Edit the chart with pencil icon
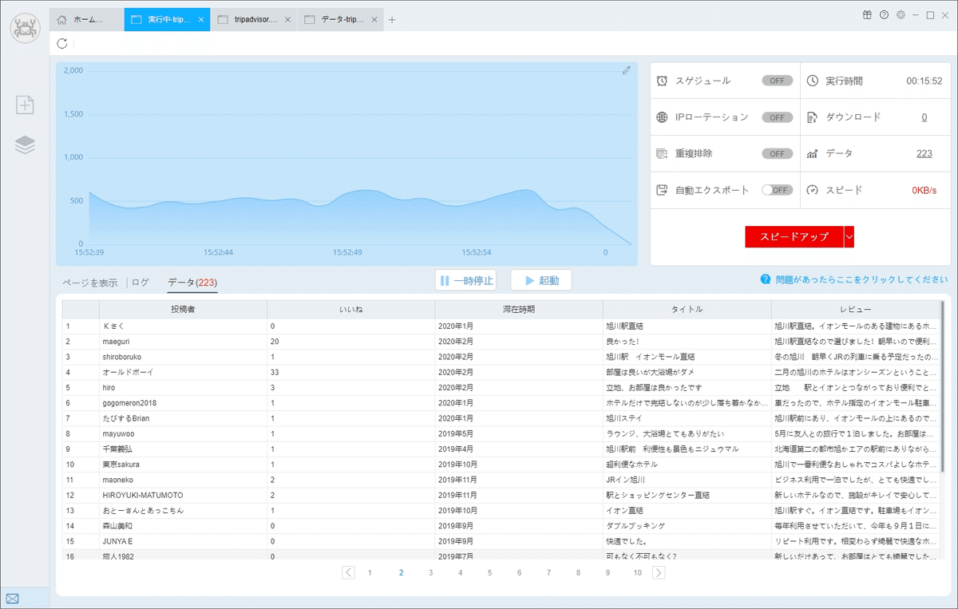The width and height of the screenshot is (958, 609). pos(627,70)
